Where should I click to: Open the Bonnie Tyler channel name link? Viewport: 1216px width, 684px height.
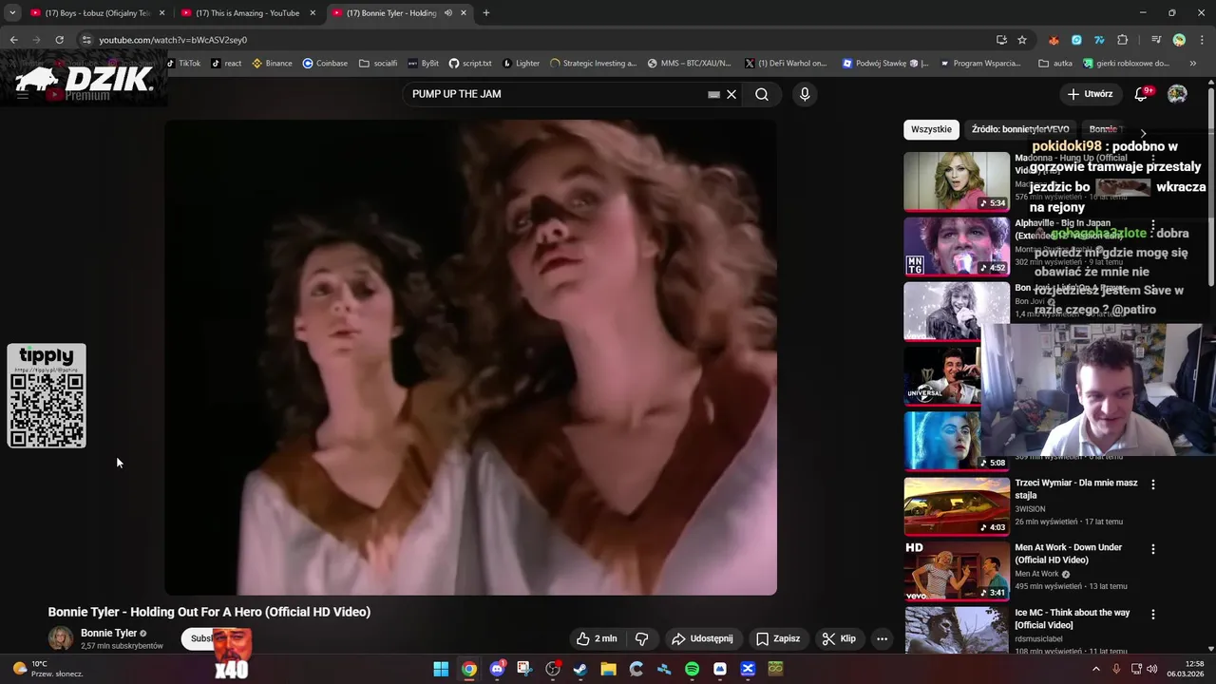click(108, 633)
